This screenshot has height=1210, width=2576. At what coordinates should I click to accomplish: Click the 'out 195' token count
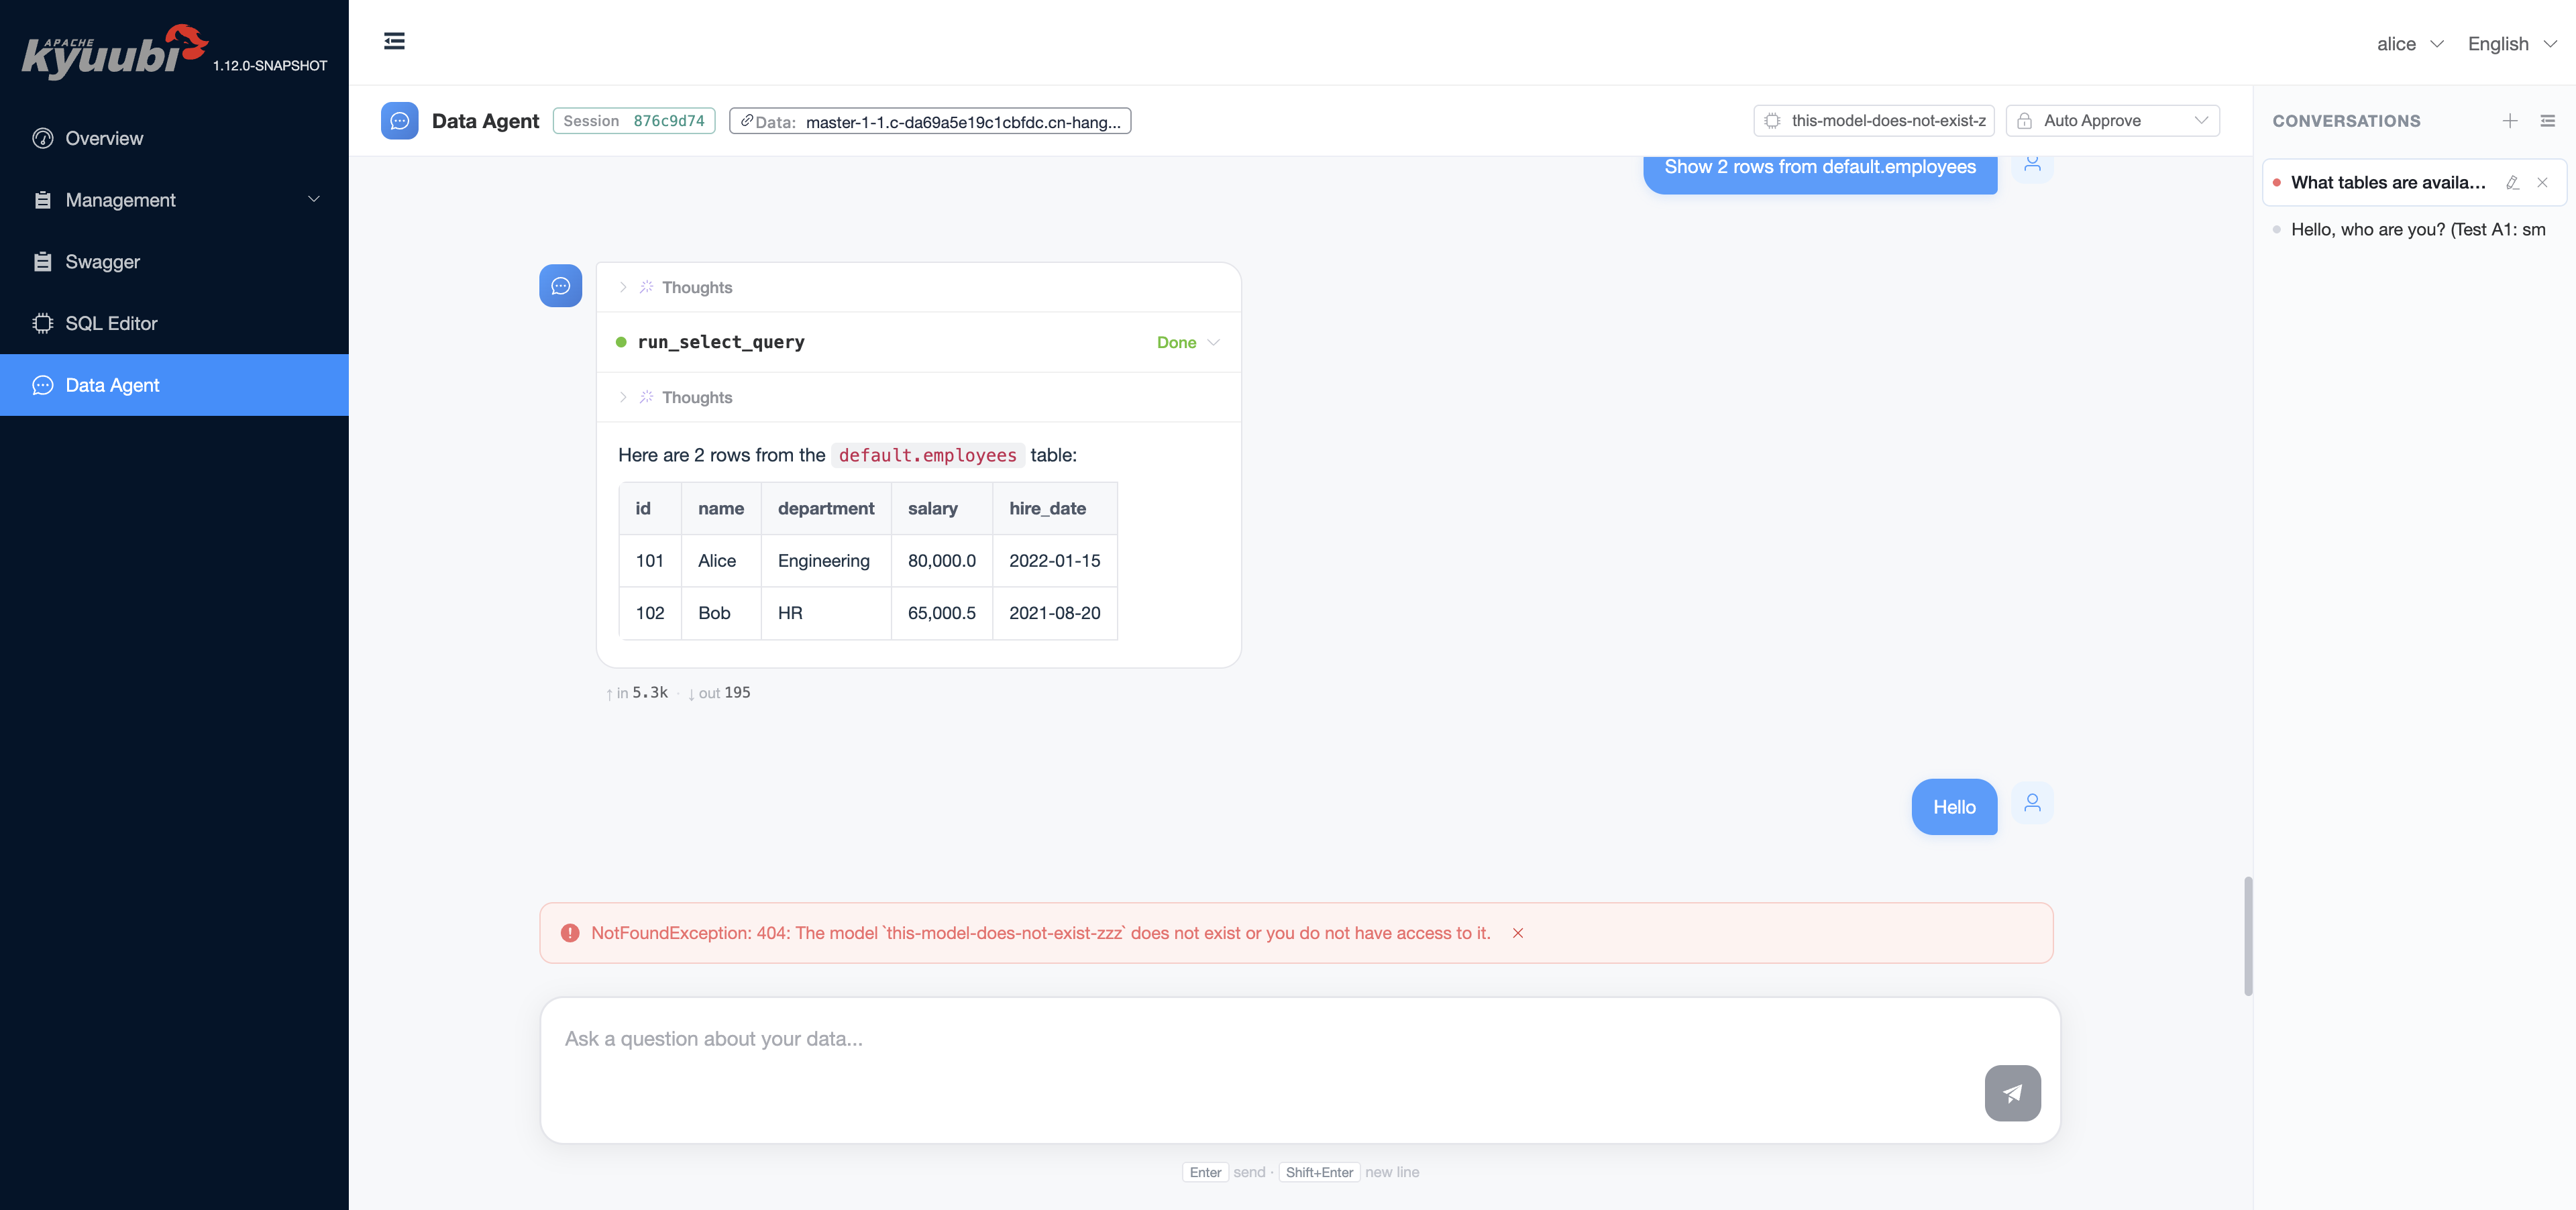click(x=720, y=692)
